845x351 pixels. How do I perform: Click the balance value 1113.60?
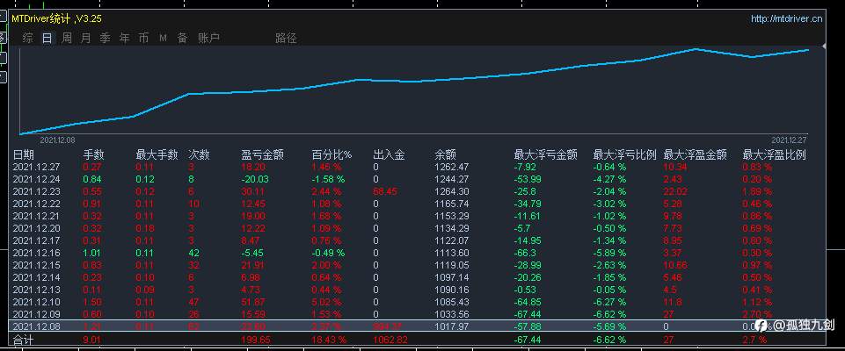click(x=452, y=254)
